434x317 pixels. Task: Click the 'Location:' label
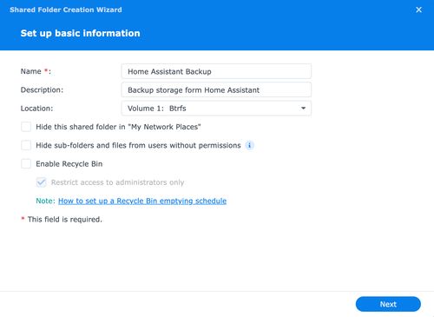pyautogui.click(x=36, y=109)
